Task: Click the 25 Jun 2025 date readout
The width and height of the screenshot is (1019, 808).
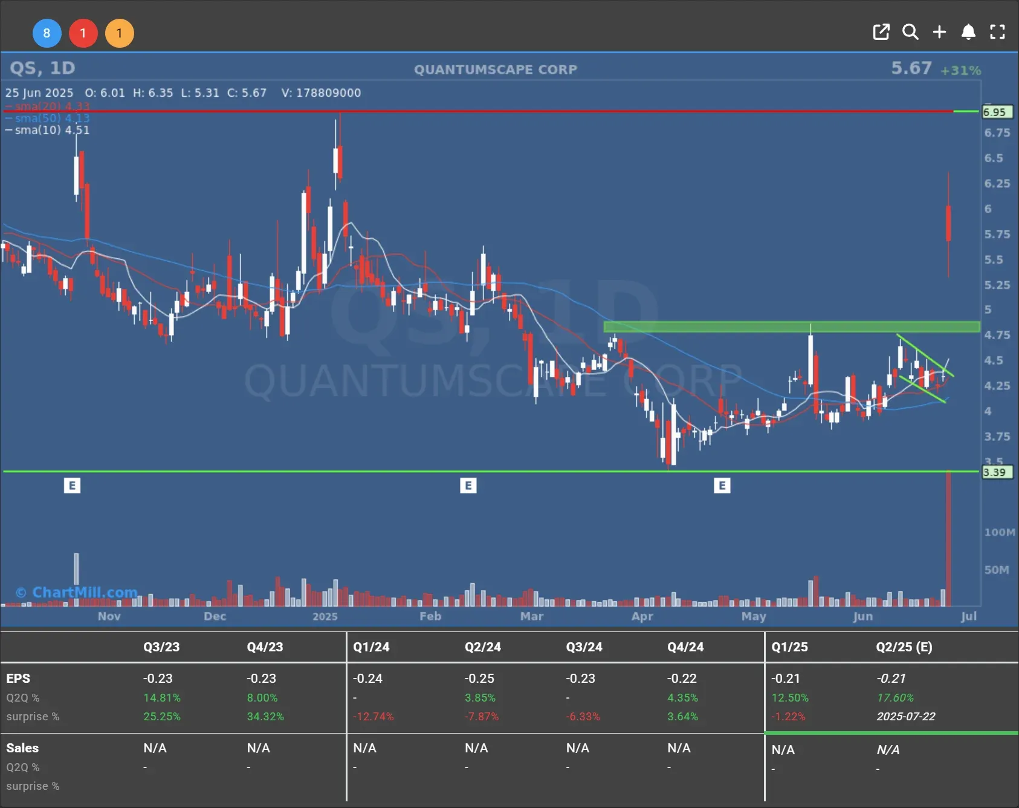Action: 39,93
